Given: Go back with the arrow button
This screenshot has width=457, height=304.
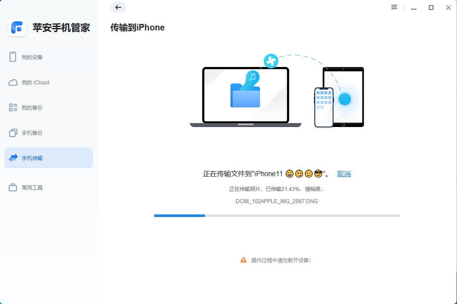Looking at the screenshot, I should coord(118,7).
